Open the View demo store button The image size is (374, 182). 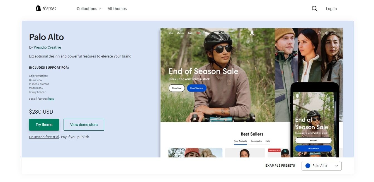(x=84, y=124)
